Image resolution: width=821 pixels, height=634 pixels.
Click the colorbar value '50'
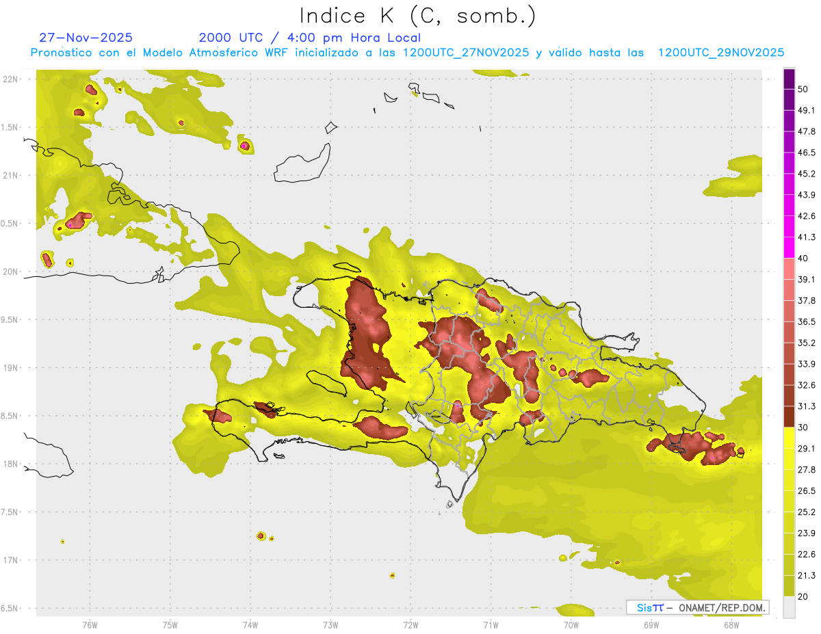[x=805, y=89]
